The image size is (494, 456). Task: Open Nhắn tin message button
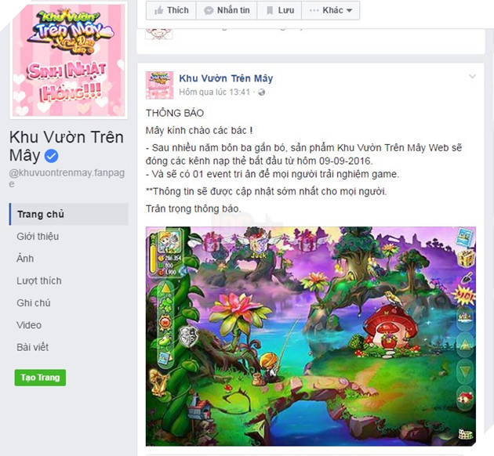(227, 10)
